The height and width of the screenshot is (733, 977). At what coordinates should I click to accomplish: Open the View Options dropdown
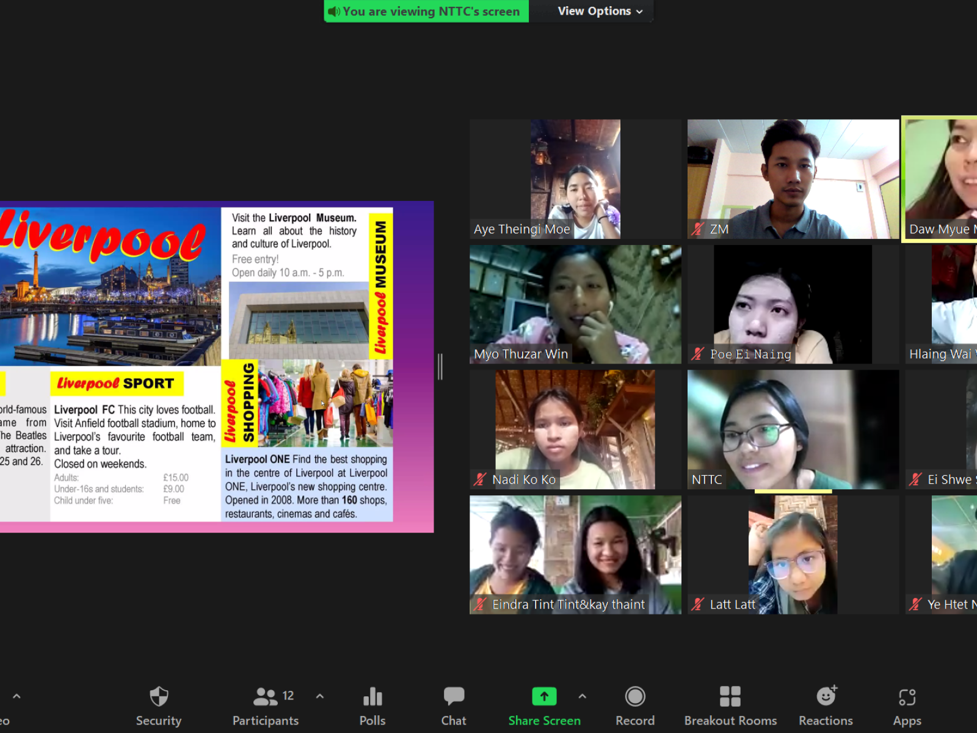coord(600,11)
